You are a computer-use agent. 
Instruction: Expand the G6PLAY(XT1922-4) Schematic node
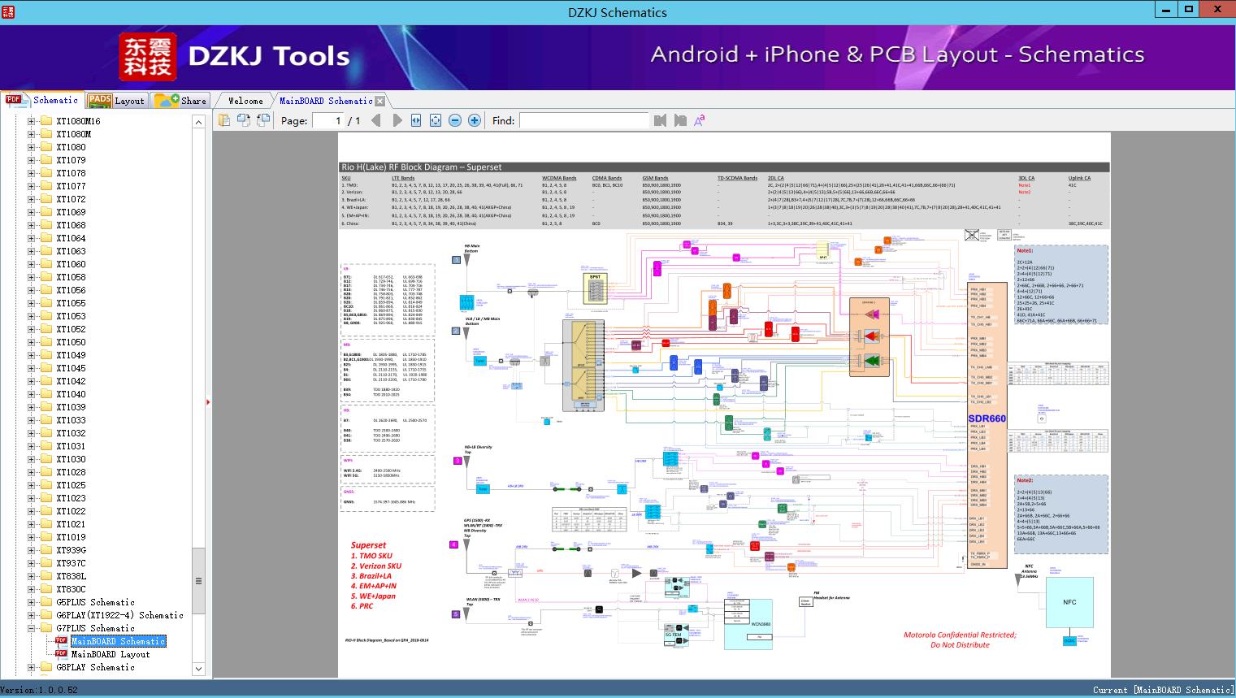click(x=32, y=615)
